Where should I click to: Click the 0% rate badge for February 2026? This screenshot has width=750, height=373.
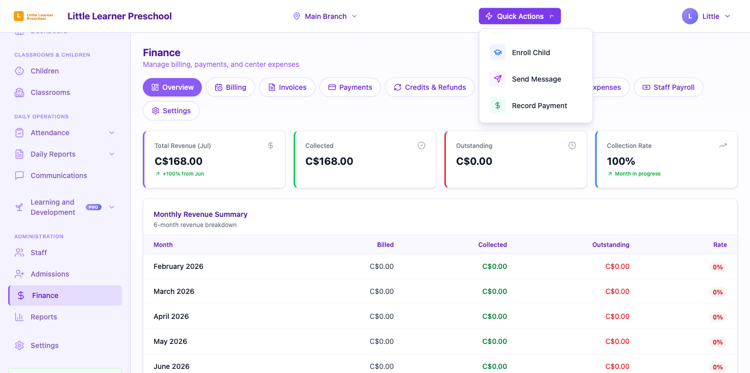pos(718,267)
